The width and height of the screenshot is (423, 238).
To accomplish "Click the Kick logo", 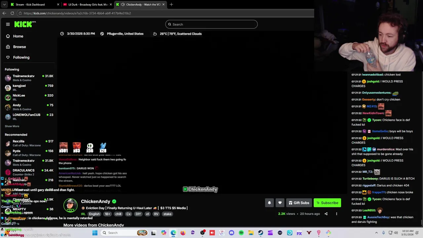I will (25, 24).
